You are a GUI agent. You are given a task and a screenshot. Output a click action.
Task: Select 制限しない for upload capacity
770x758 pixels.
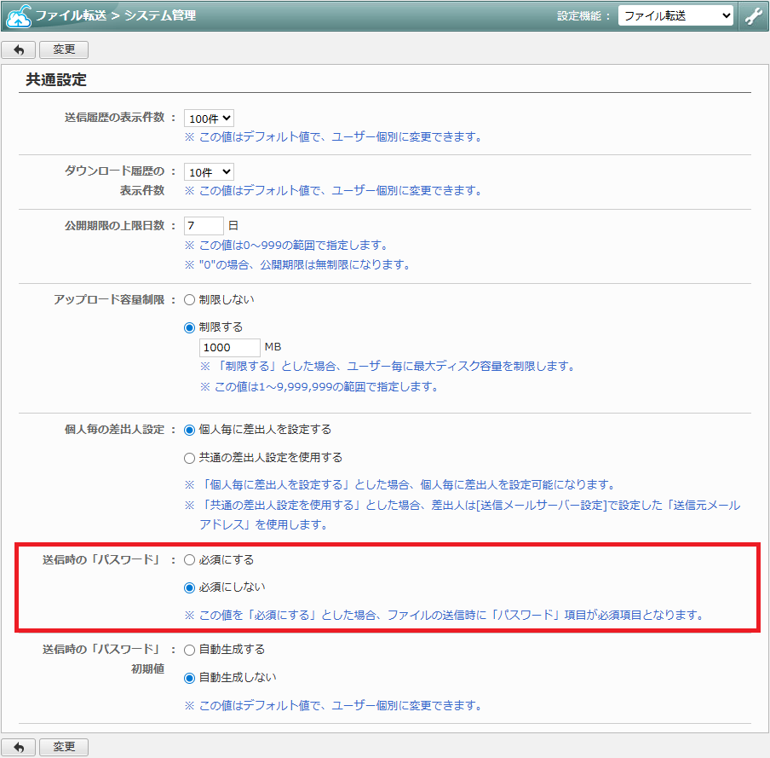190,300
